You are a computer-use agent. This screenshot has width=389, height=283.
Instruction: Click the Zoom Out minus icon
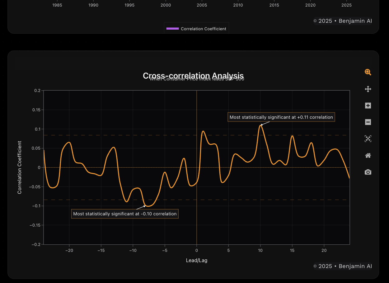coord(368,122)
